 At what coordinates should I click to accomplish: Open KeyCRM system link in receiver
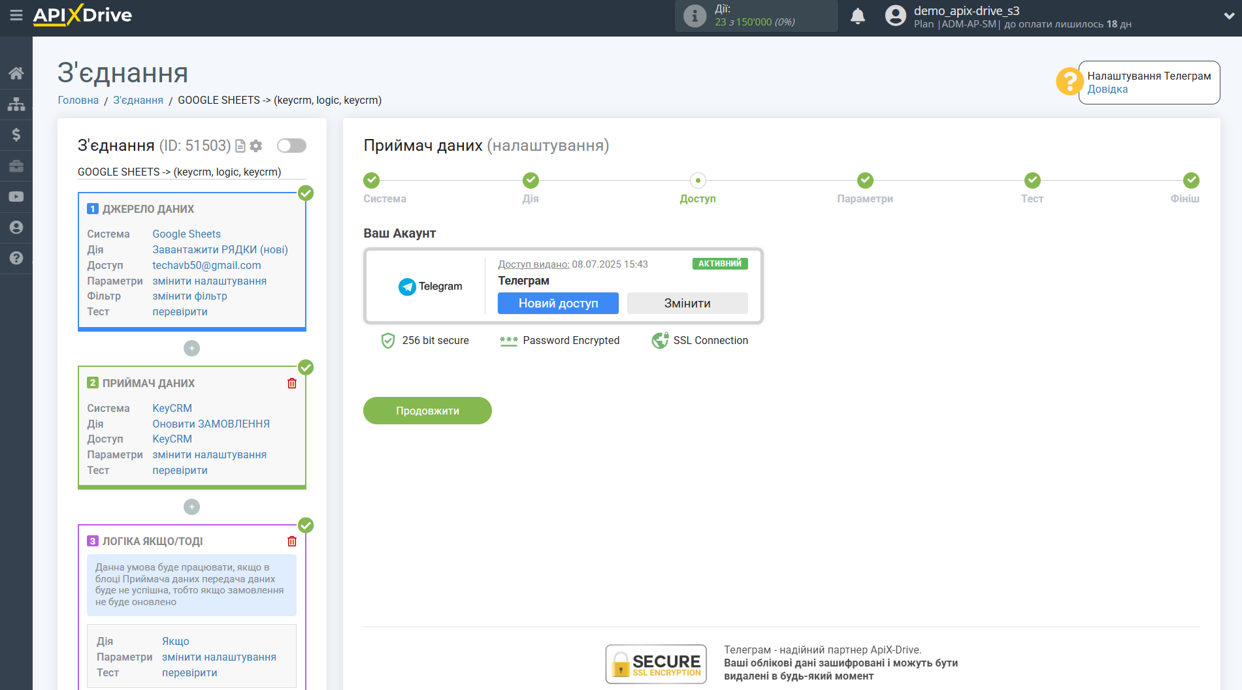(172, 408)
